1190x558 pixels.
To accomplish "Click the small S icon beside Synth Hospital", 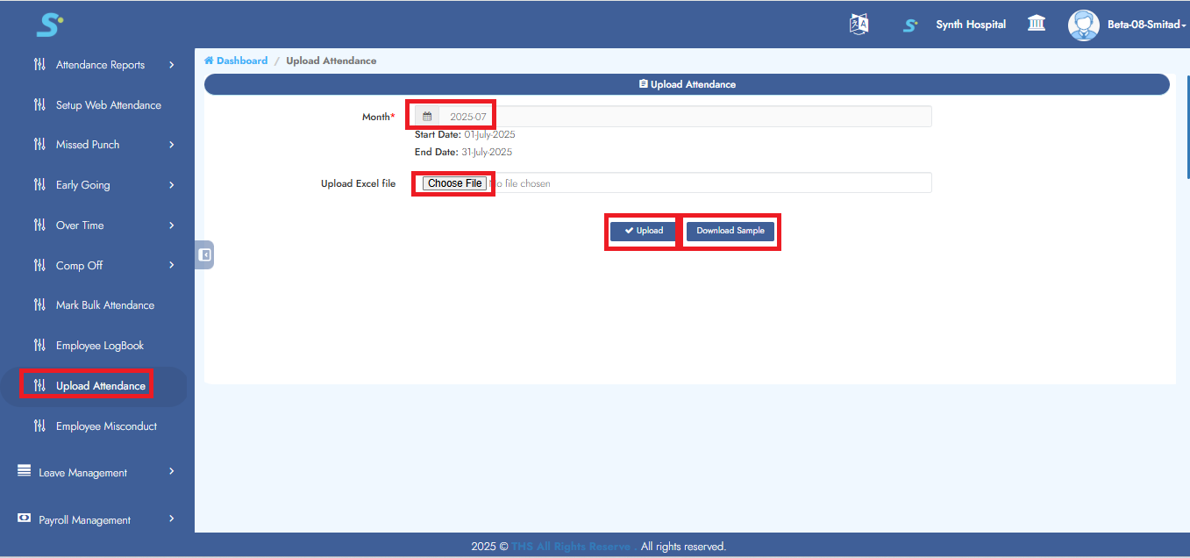I will [910, 25].
